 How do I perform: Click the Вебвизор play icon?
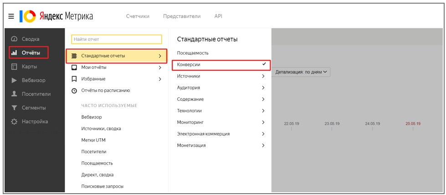click(x=14, y=80)
